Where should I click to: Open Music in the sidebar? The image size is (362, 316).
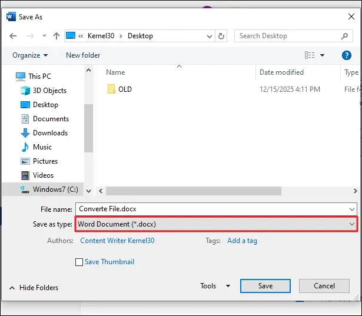pyautogui.click(x=36, y=147)
